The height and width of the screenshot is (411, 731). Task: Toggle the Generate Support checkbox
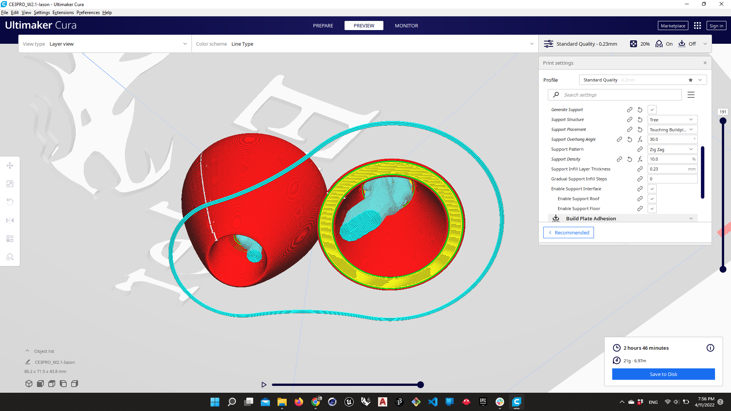point(652,110)
